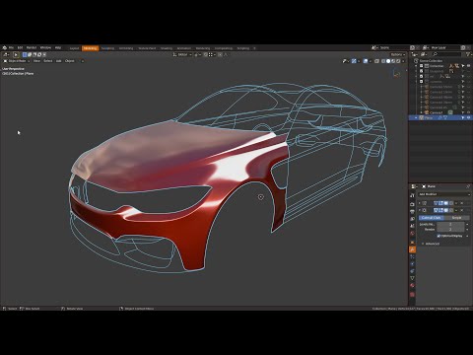This screenshot has height=355, width=473.
Task: Open the Output properties tab
Action: tap(413, 211)
